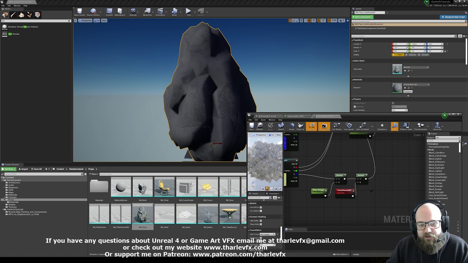
Task: Open Source Control in main toolbar
Action: click(x=93, y=12)
